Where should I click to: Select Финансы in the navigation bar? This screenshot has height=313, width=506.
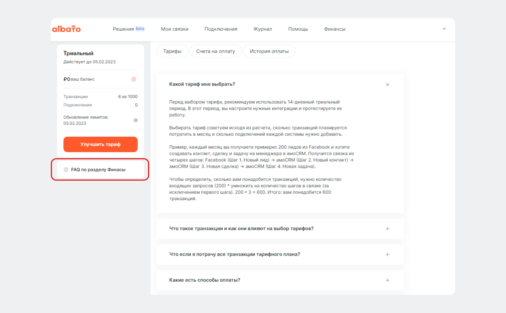335,29
